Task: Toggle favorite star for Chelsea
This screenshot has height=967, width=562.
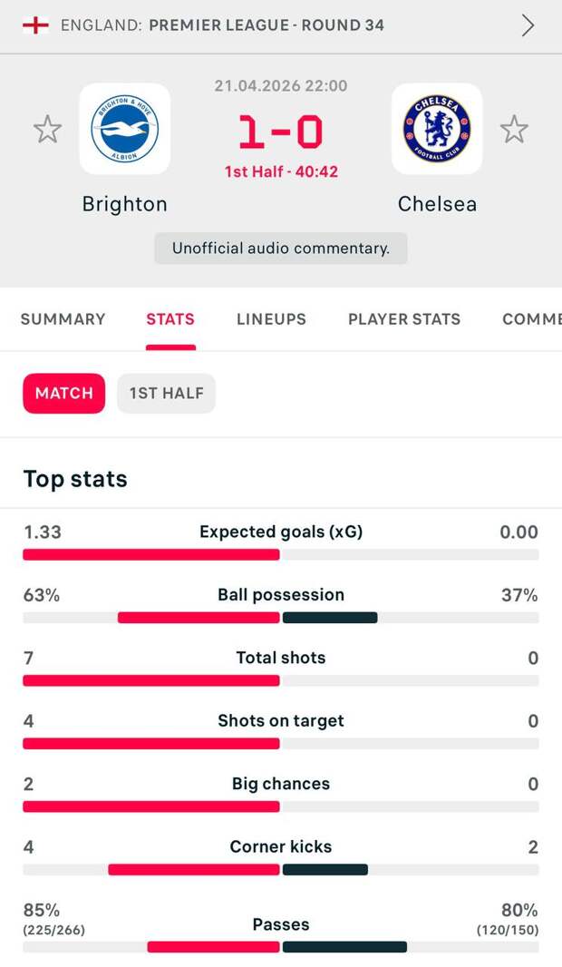Action: [x=514, y=130]
